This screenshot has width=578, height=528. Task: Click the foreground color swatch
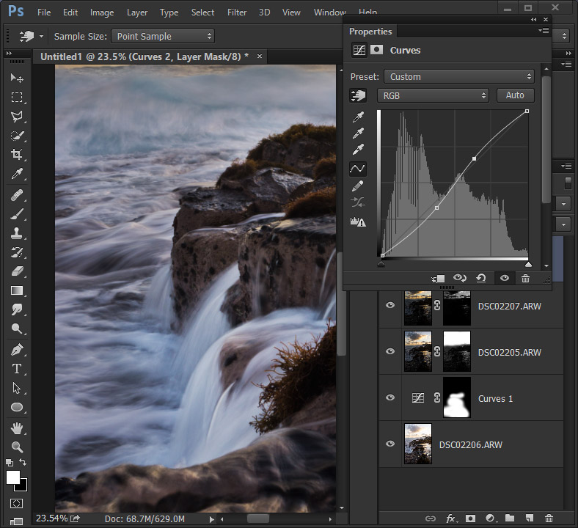tap(13, 477)
